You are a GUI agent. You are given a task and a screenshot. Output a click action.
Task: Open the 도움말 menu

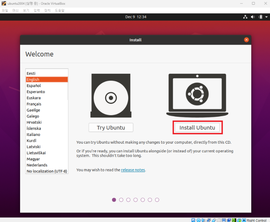tap(60, 10)
